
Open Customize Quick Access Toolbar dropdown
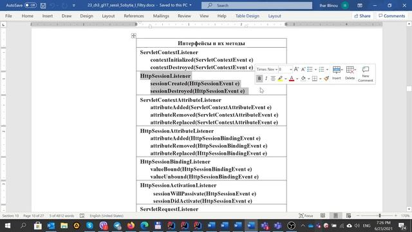(x=74, y=5)
